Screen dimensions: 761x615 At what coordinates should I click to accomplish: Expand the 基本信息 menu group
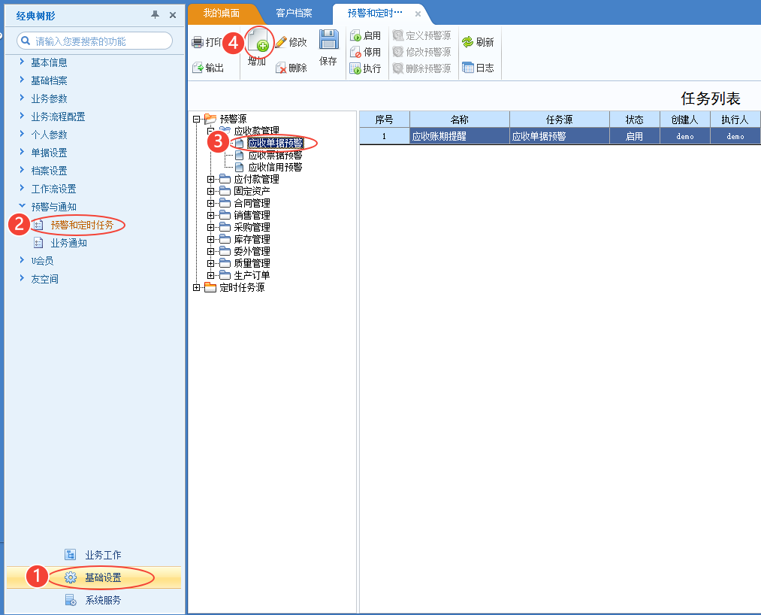(x=22, y=62)
